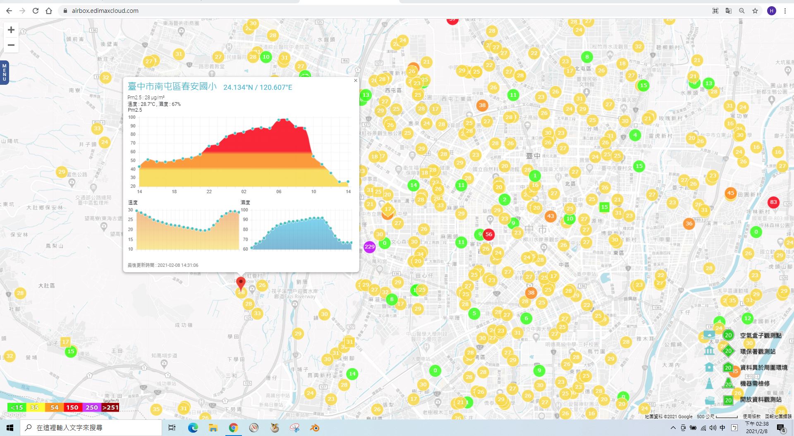Click the 機器需檢修 legend entry

pos(755,383)
